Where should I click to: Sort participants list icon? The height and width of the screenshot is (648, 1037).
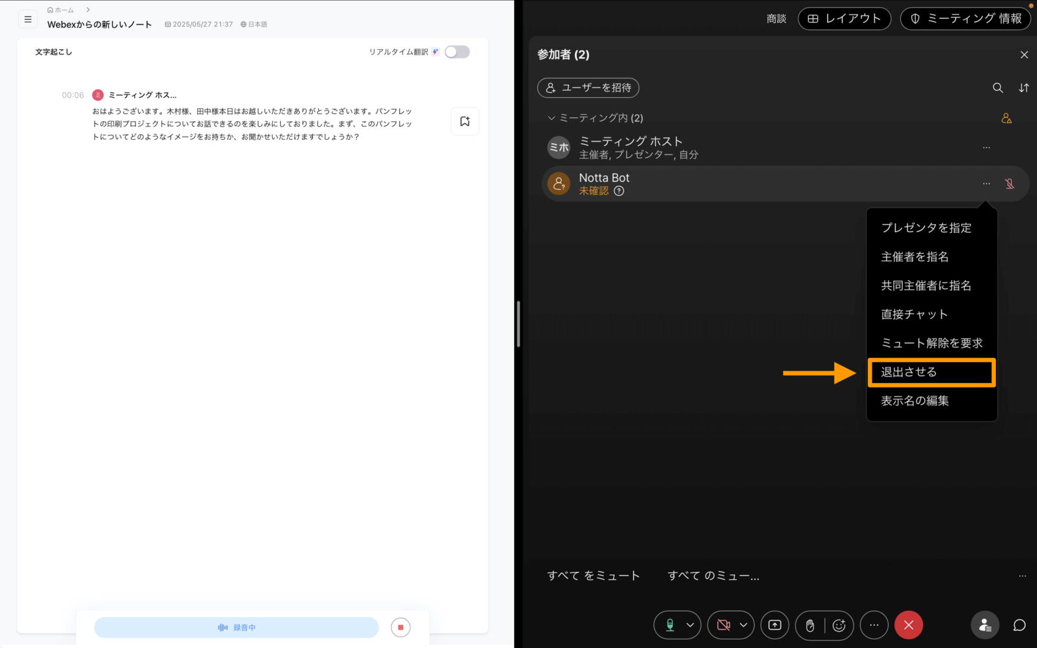tap(1024, 87)
